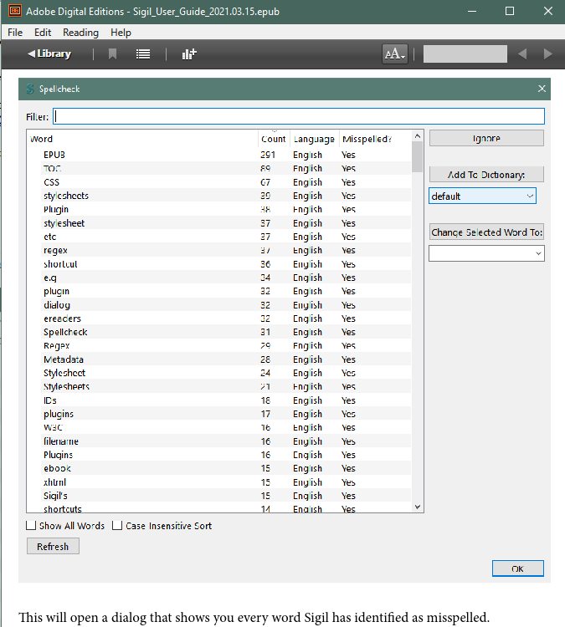
Task: Select the word etc in the list
Action: tap(50, 237)
